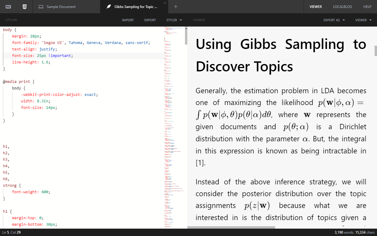Open the HELP menu
Viewport: 377px width, 236px height.
367,6
